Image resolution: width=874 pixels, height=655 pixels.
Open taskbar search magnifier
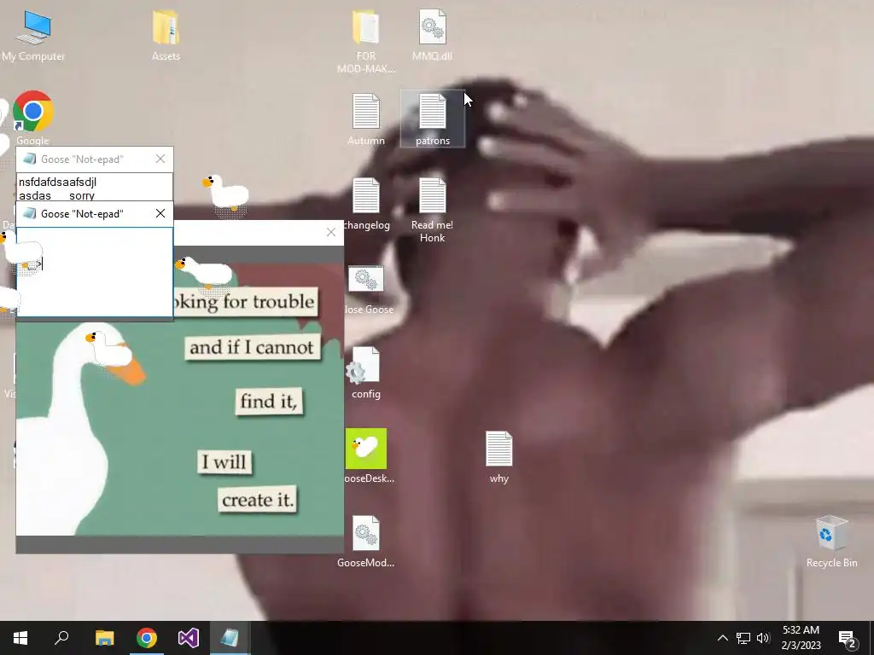pos(61,638)
